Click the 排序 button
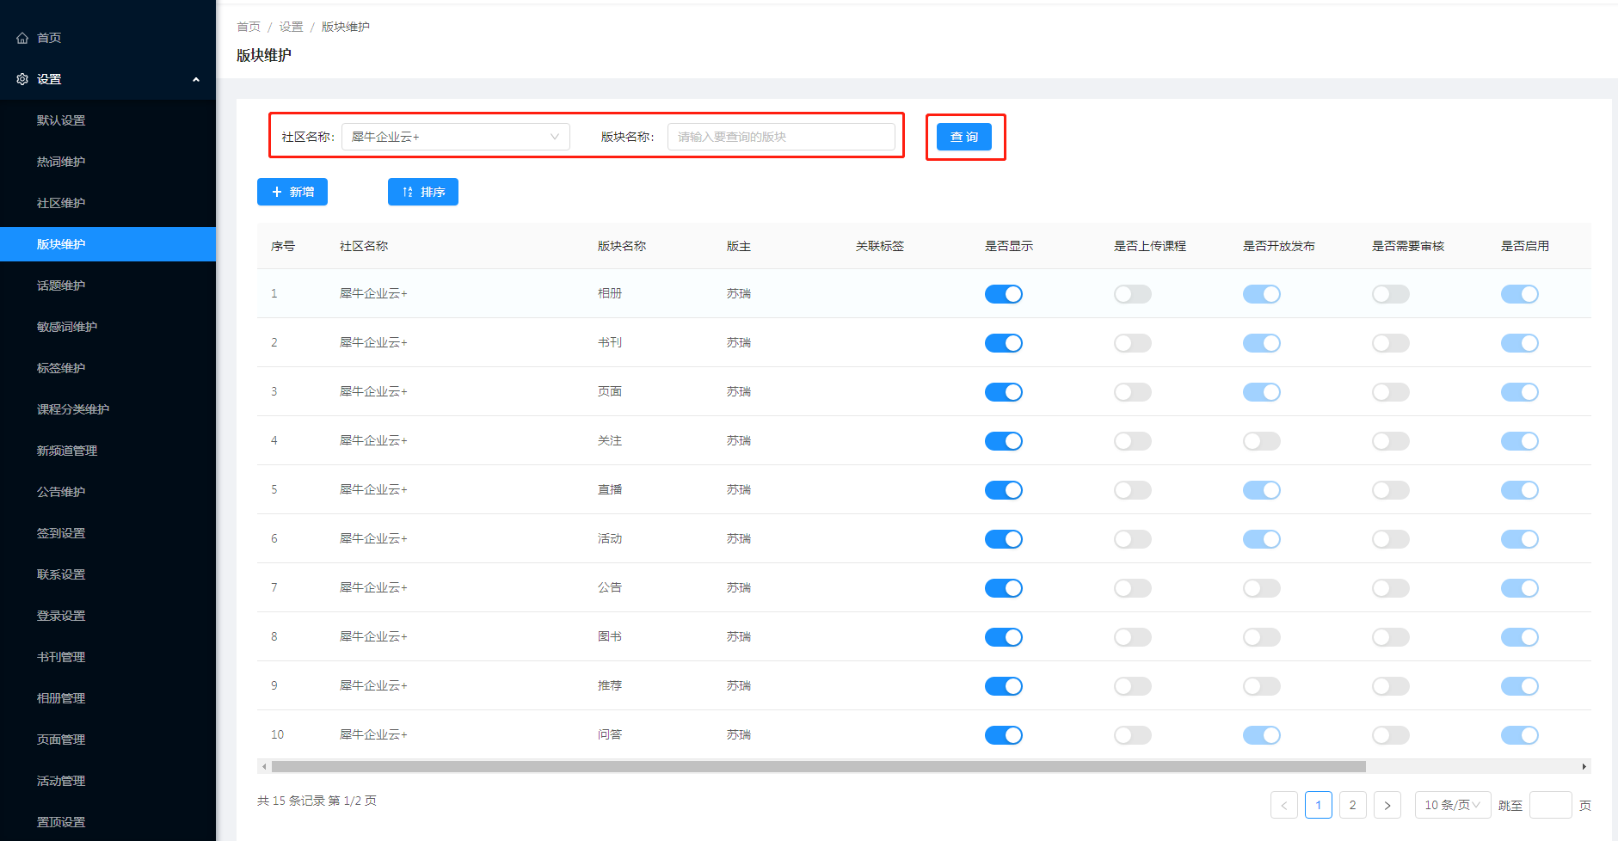This screenshot has height=841, width=1618. 423,192
